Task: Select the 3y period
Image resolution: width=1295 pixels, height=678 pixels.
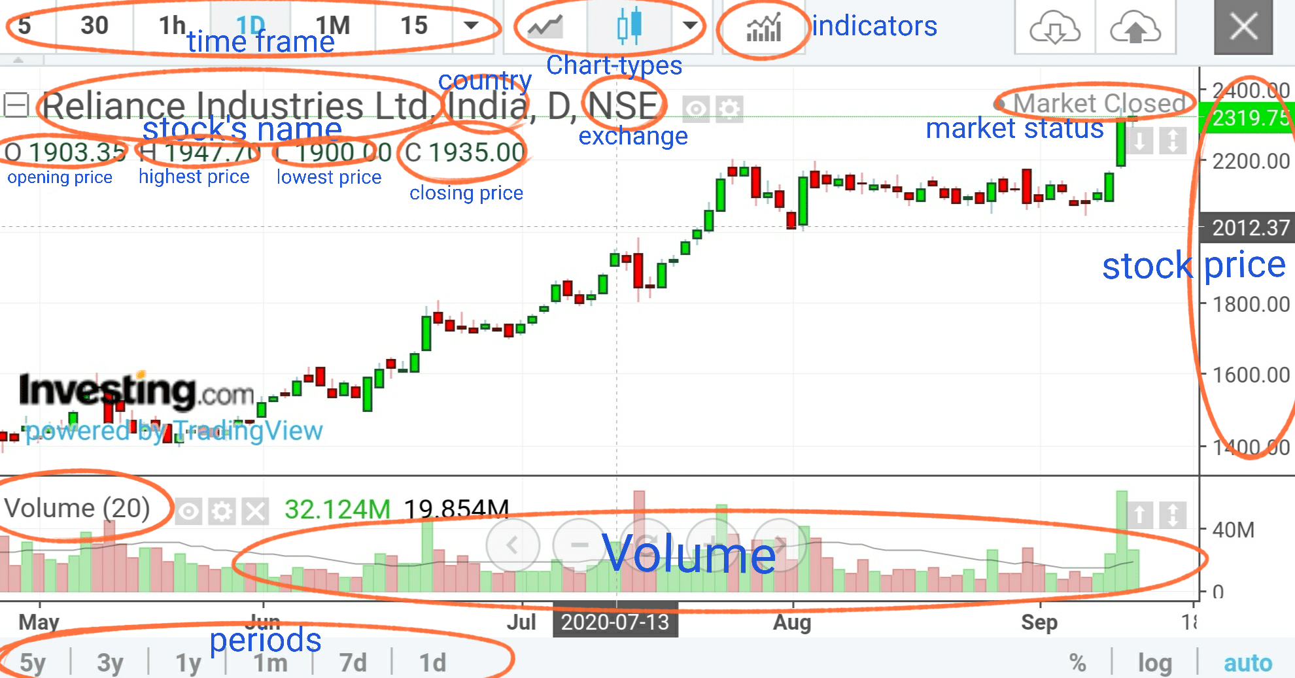Action: [110, 662]
